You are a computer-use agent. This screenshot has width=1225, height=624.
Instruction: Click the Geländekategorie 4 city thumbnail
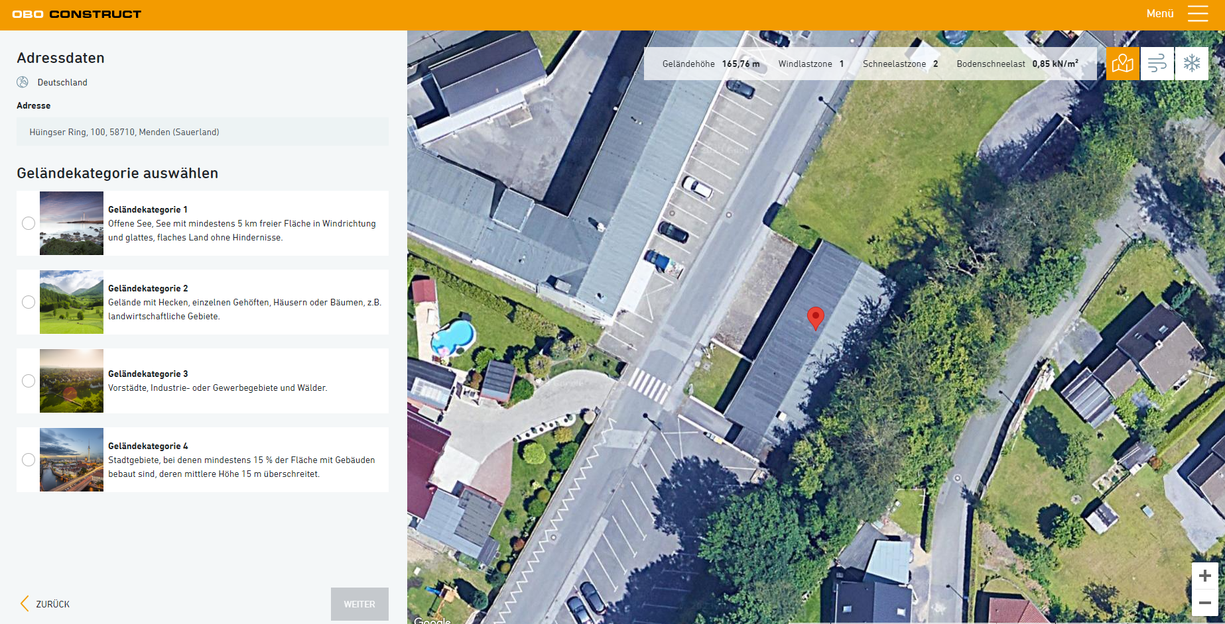(72, 460)
